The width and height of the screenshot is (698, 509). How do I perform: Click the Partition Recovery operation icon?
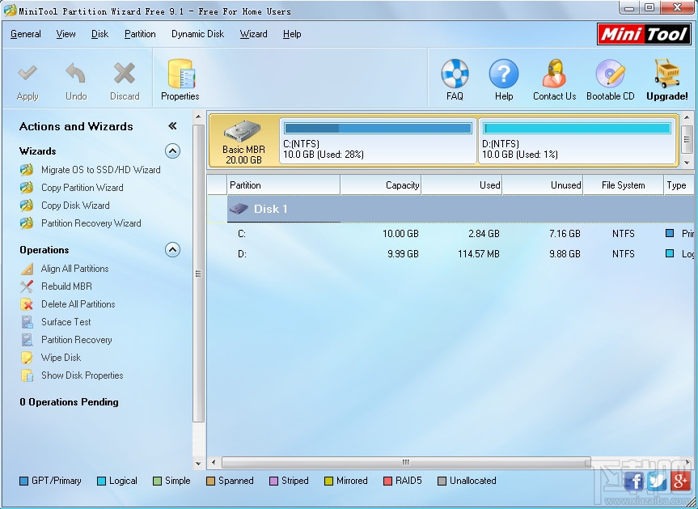pyautogui.click(x=27, y=340)
